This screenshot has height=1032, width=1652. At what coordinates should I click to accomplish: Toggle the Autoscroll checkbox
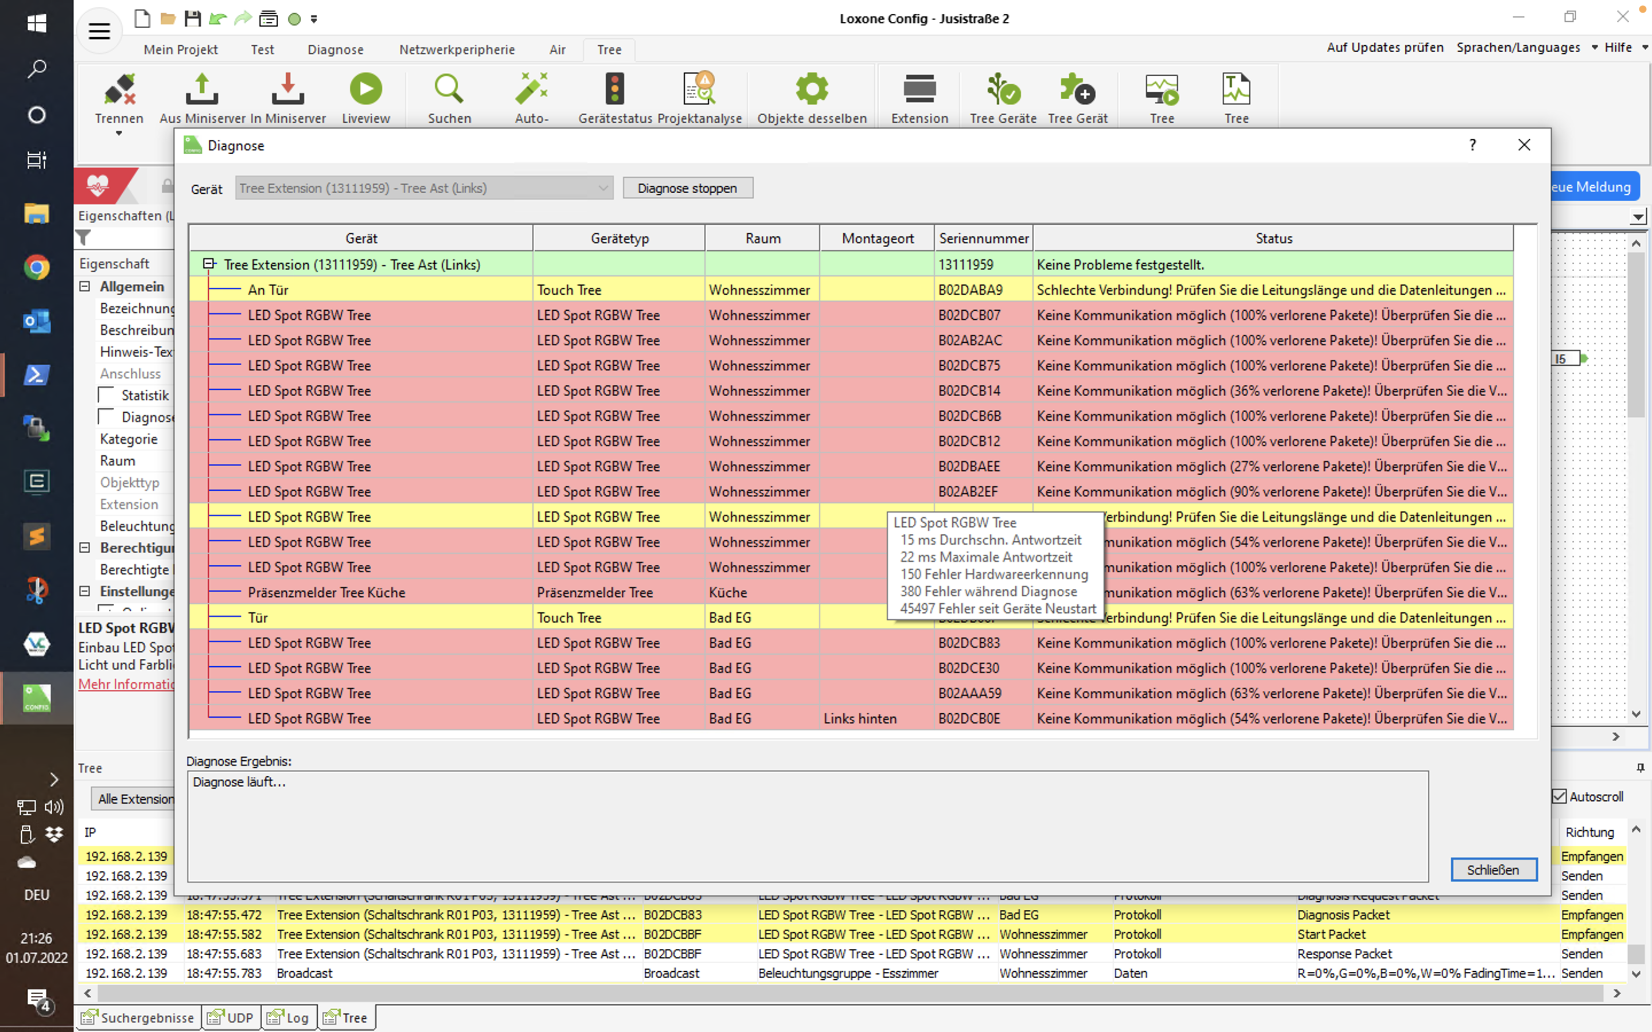tap(1560, 796)
